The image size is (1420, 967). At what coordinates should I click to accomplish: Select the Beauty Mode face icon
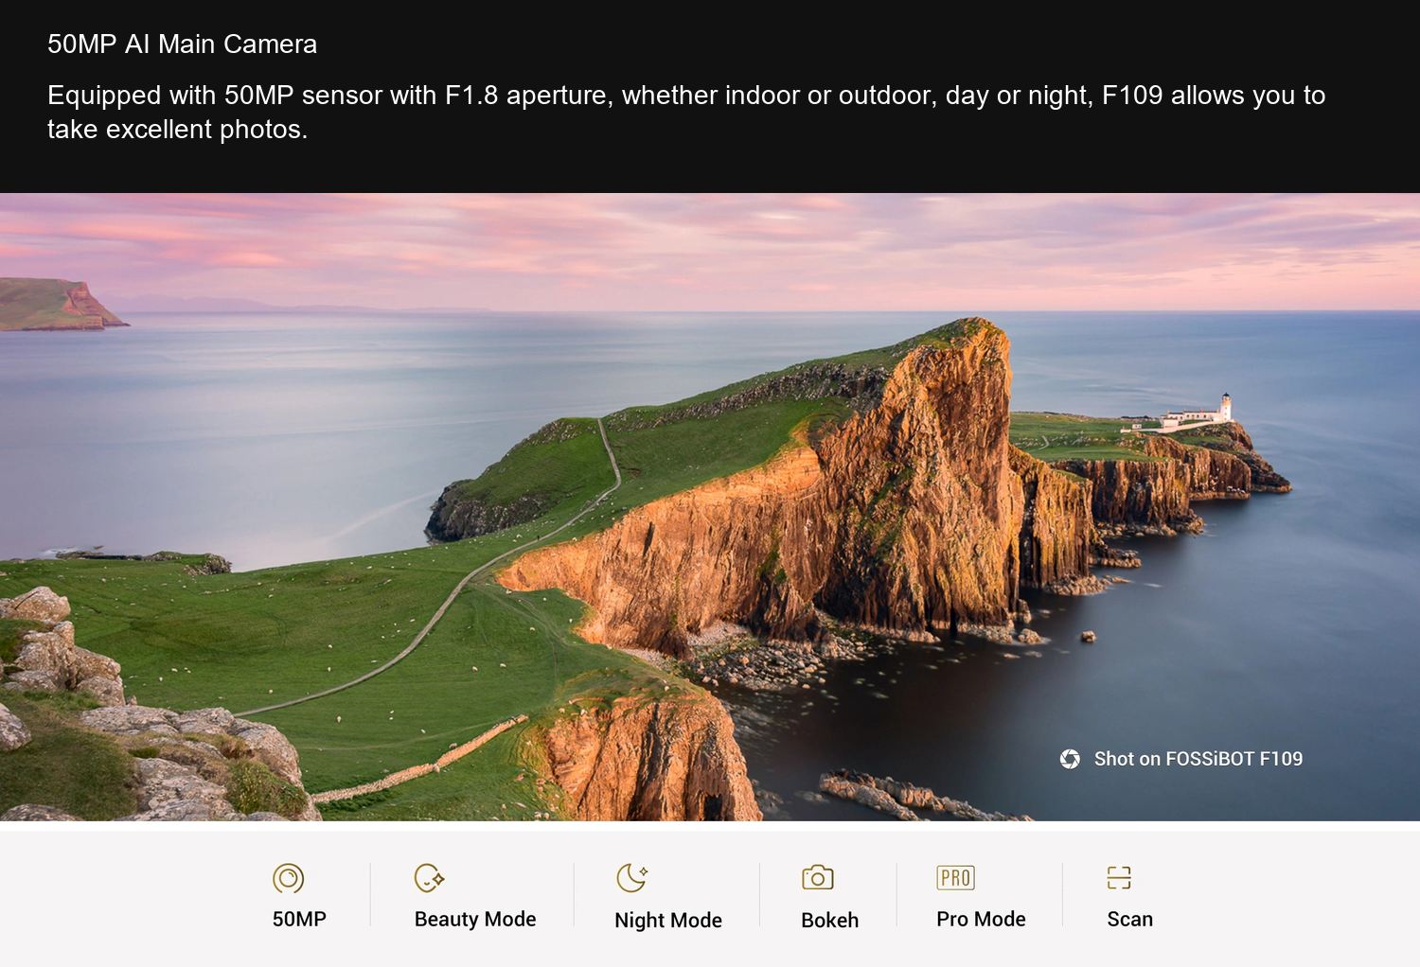coord(430,878)
